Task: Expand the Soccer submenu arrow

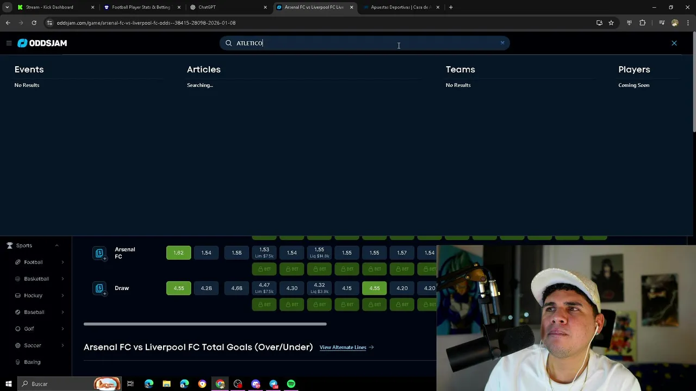Action: (63, 345)
